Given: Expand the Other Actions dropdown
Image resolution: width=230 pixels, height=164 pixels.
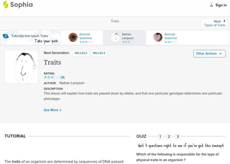Looking at the screenshot, I should pyautogui.click(x=209, y=54).
